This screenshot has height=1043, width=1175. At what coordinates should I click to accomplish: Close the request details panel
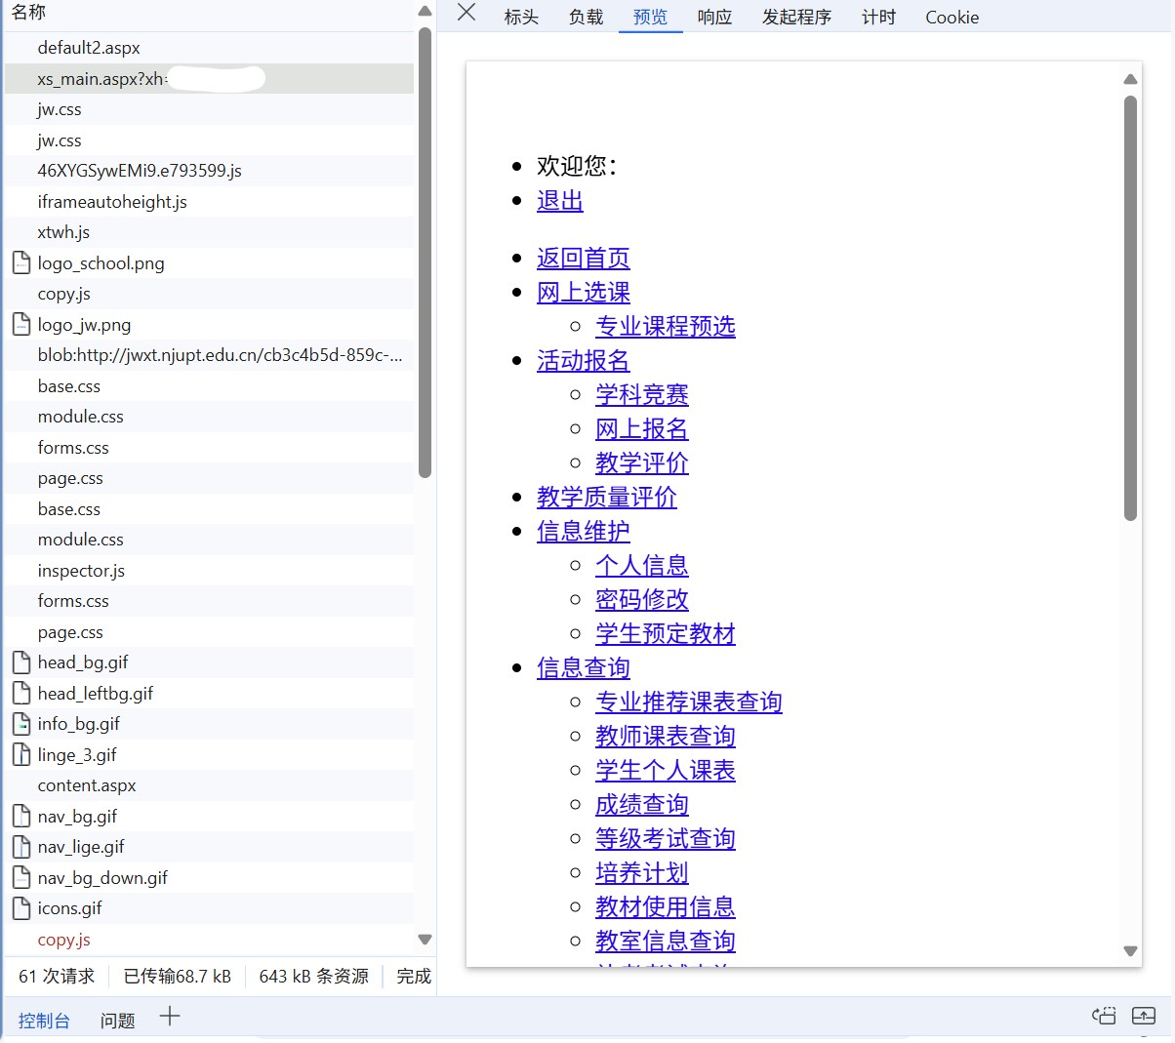(466, 13)
